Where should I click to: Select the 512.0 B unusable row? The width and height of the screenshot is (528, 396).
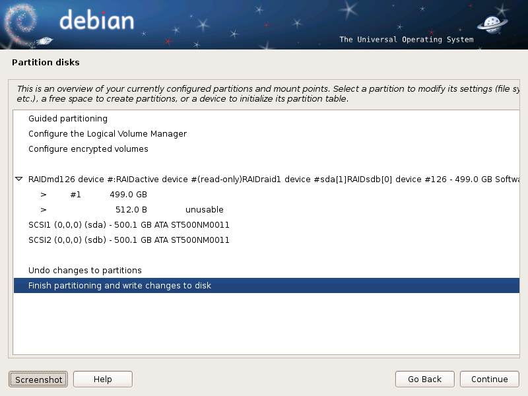point(267,209)
